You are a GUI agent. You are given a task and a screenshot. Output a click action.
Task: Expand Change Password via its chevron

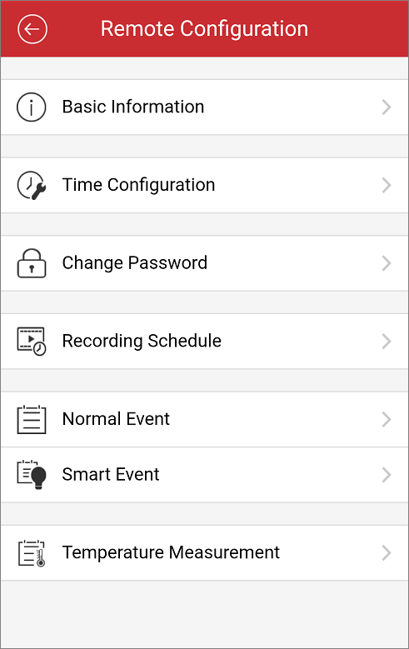[387, 263]
